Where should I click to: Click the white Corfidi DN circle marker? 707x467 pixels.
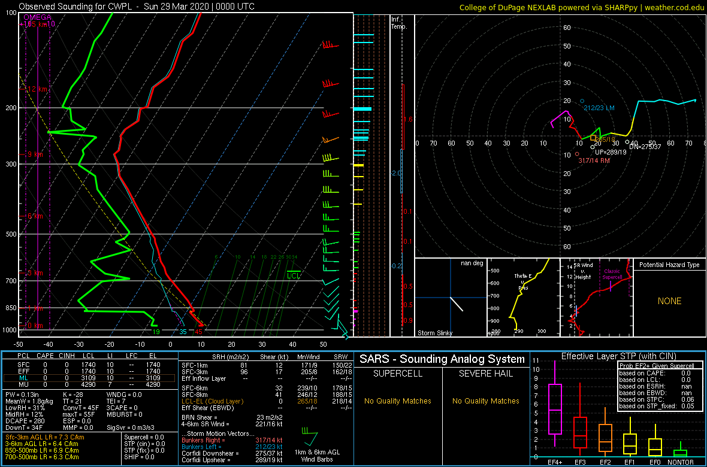[627, 142]
